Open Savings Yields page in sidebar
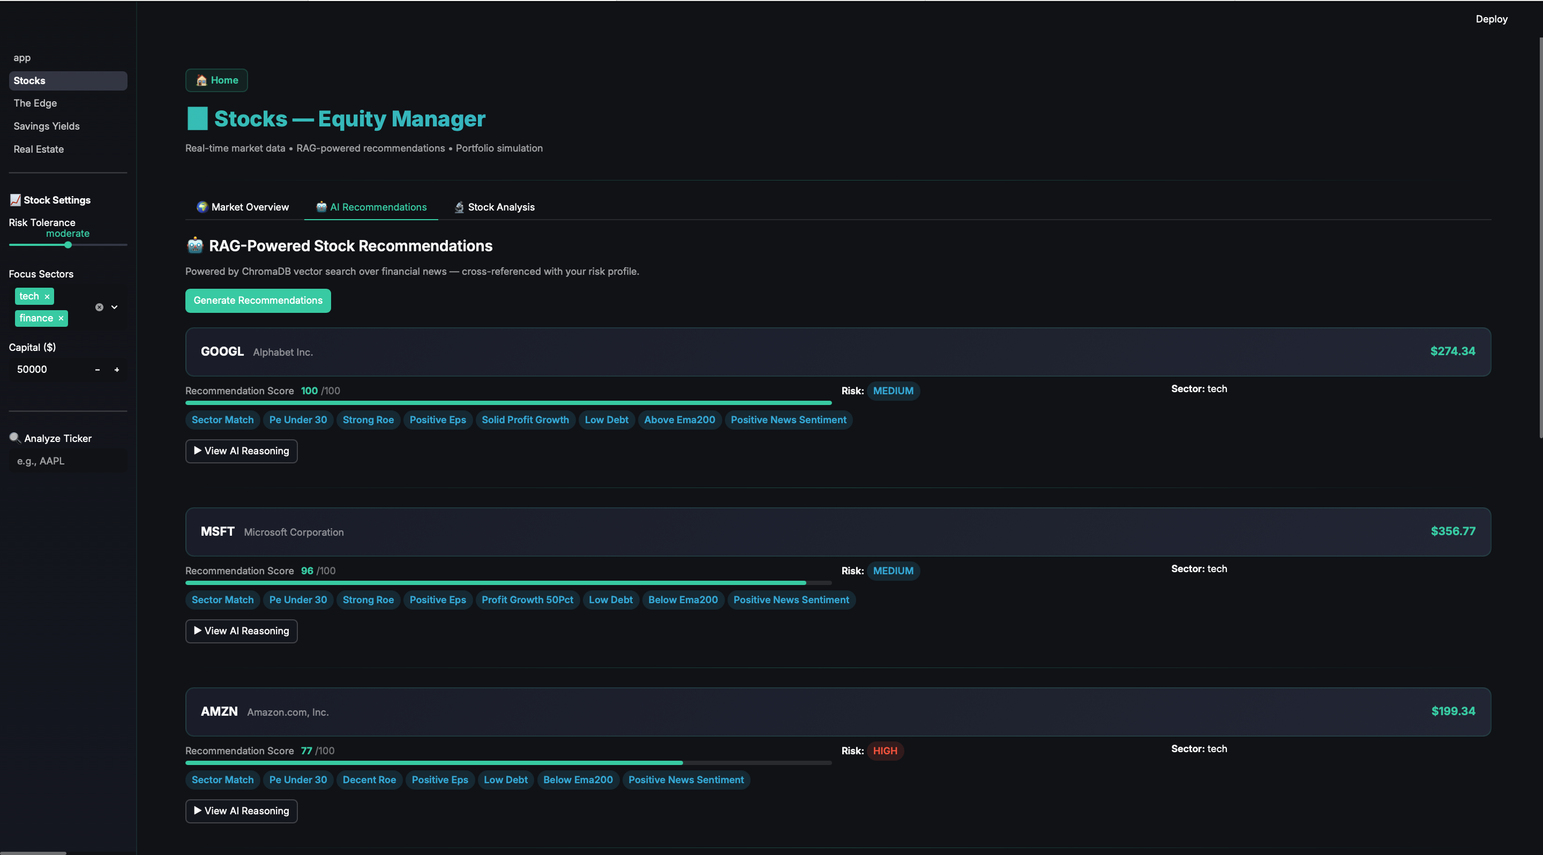Viewport: 1543px width, 855px height. pyautogui.click(x=47, y=126)
